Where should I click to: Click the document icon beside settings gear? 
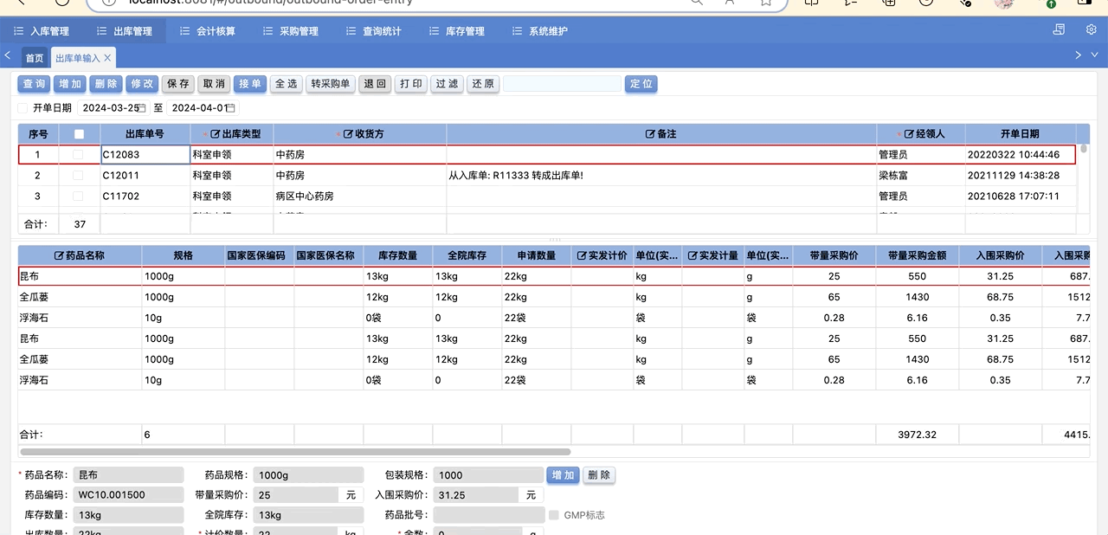[1059, 29]
